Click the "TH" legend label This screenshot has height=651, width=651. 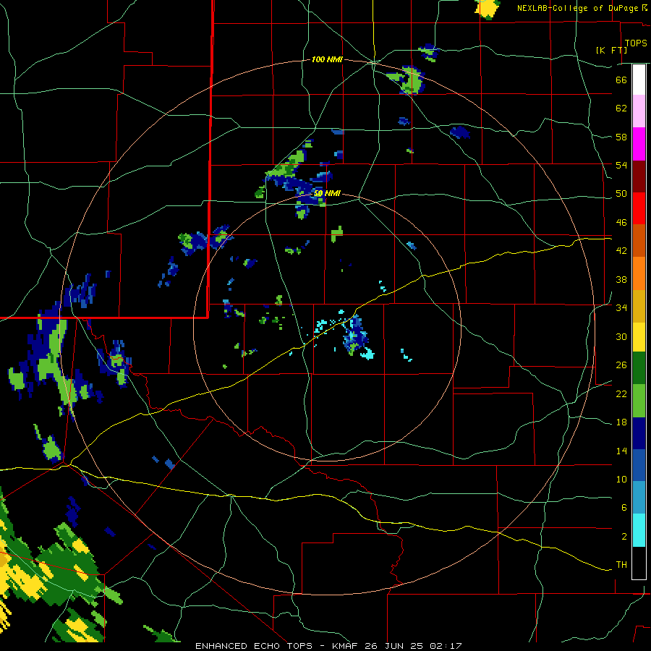coord(621,565)
